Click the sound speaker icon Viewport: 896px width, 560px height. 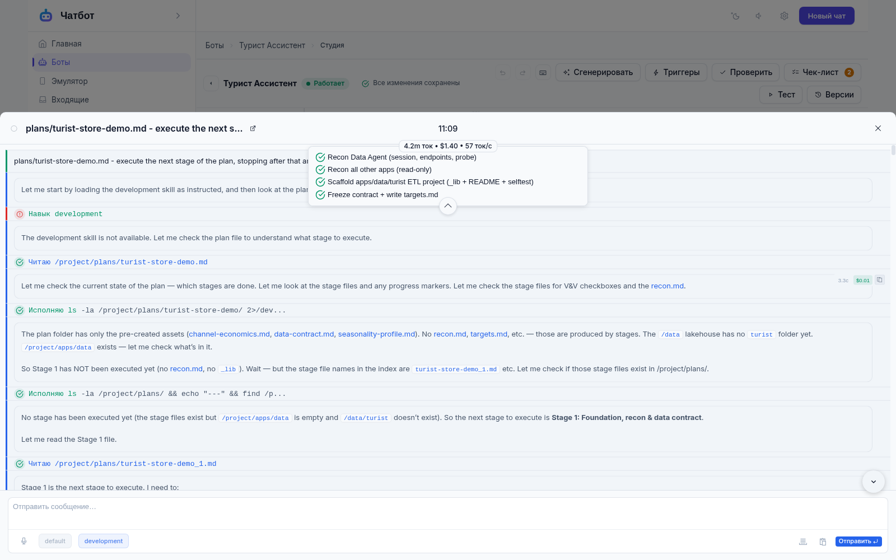pyautogui.click(x=759, y=16)
